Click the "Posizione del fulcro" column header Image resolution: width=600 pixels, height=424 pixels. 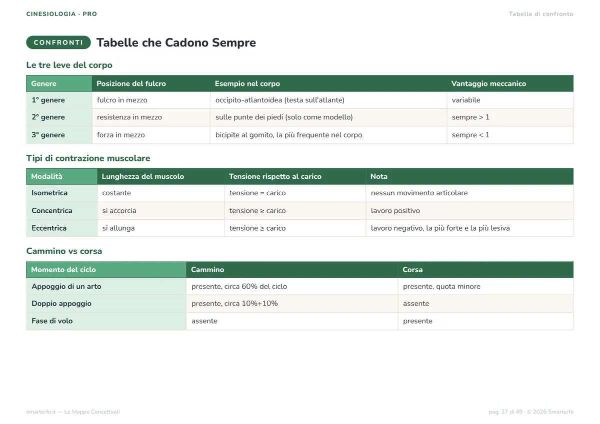151,83
